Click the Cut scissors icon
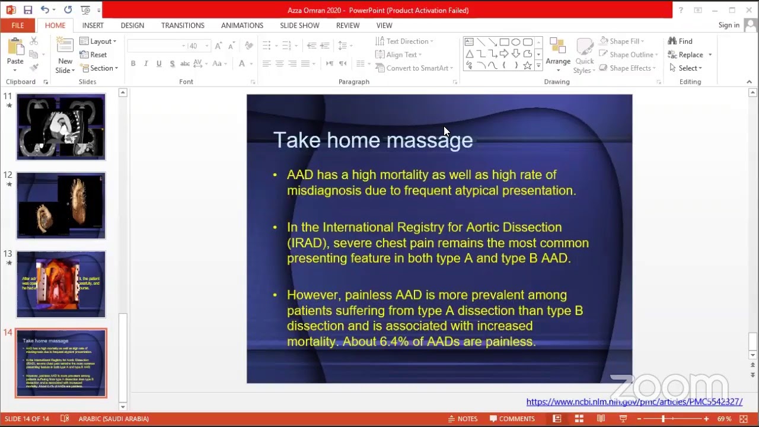759x427 pixels. [34, 41]
